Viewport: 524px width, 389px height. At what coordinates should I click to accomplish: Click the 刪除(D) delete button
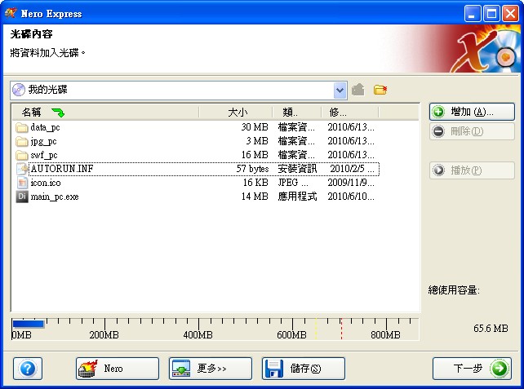click(x=472, y=131)
